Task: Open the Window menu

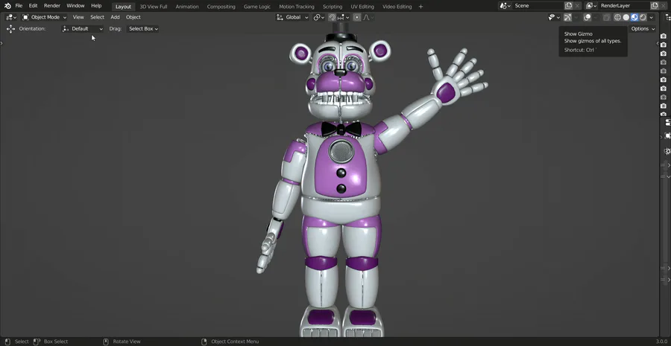Action: pos(75,6)
